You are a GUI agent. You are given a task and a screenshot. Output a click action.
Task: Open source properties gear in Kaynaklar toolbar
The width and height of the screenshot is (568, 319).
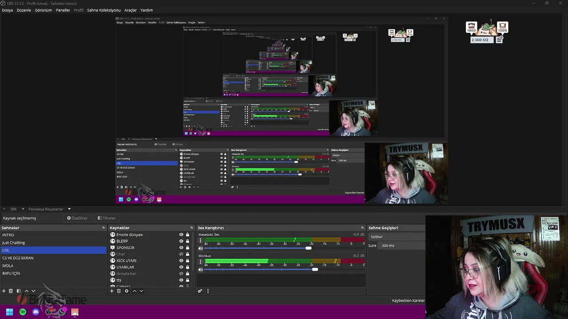126,291
